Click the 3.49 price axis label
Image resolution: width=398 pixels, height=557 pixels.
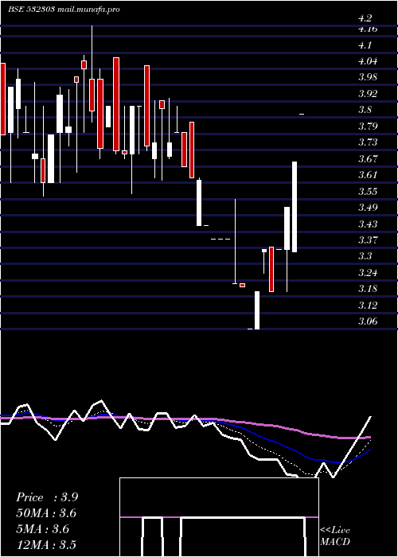click(368, 208)
